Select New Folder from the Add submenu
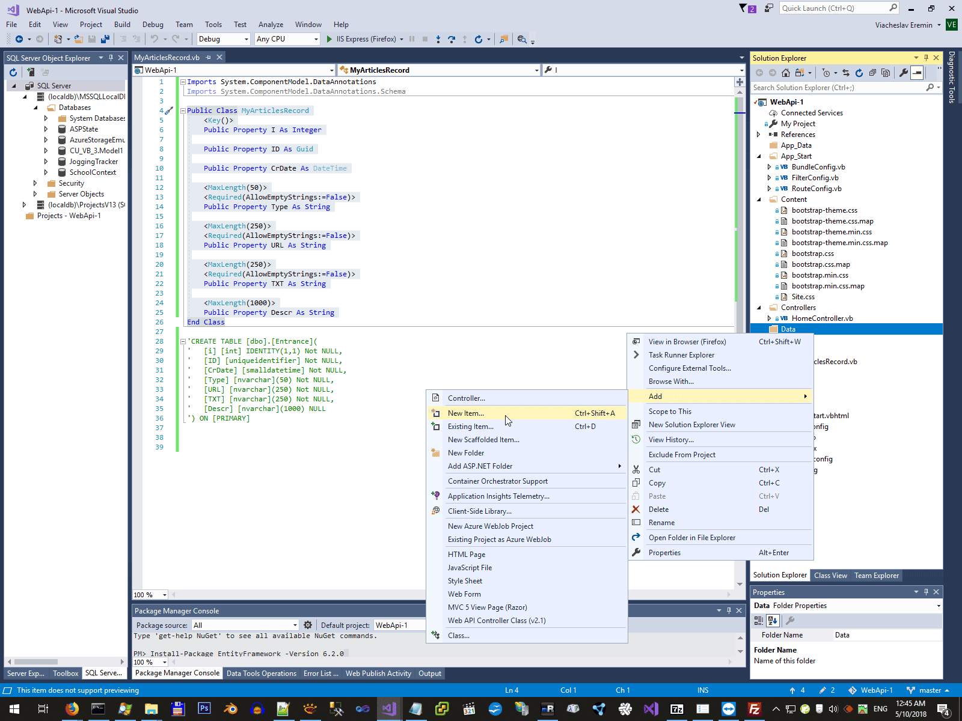 click(x=465, y=453)
